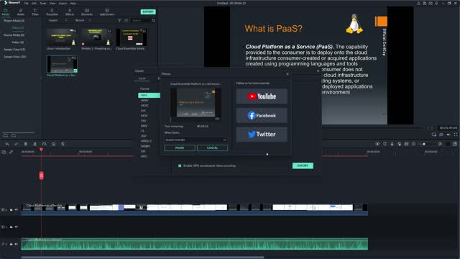
Task: Choose MKV export format
Action: pos(144,126)
